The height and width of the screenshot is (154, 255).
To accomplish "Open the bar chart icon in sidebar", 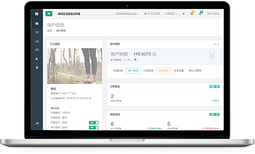I will (x=37, y=41).
